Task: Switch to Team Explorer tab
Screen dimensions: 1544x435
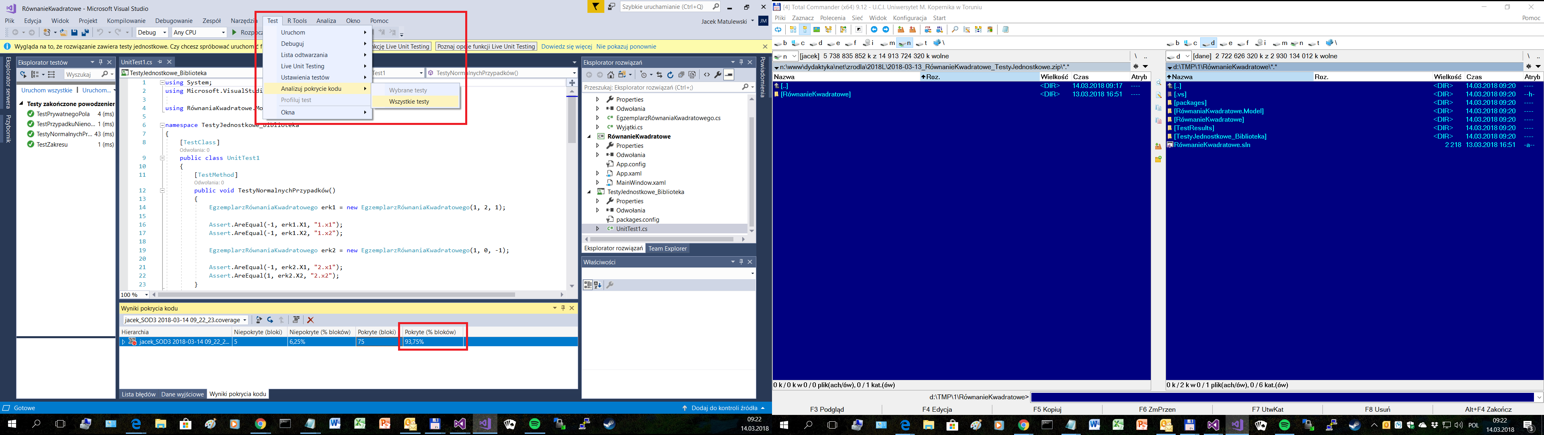Action: point(667,248)
